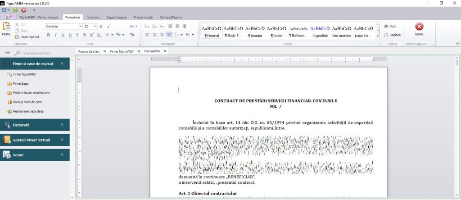
Task: Apply the line number style
Action: click(342, 31)
